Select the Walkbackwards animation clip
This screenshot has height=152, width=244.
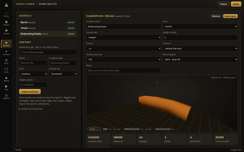138,129
